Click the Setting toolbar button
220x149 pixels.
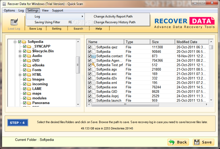(x=57, y=28)
